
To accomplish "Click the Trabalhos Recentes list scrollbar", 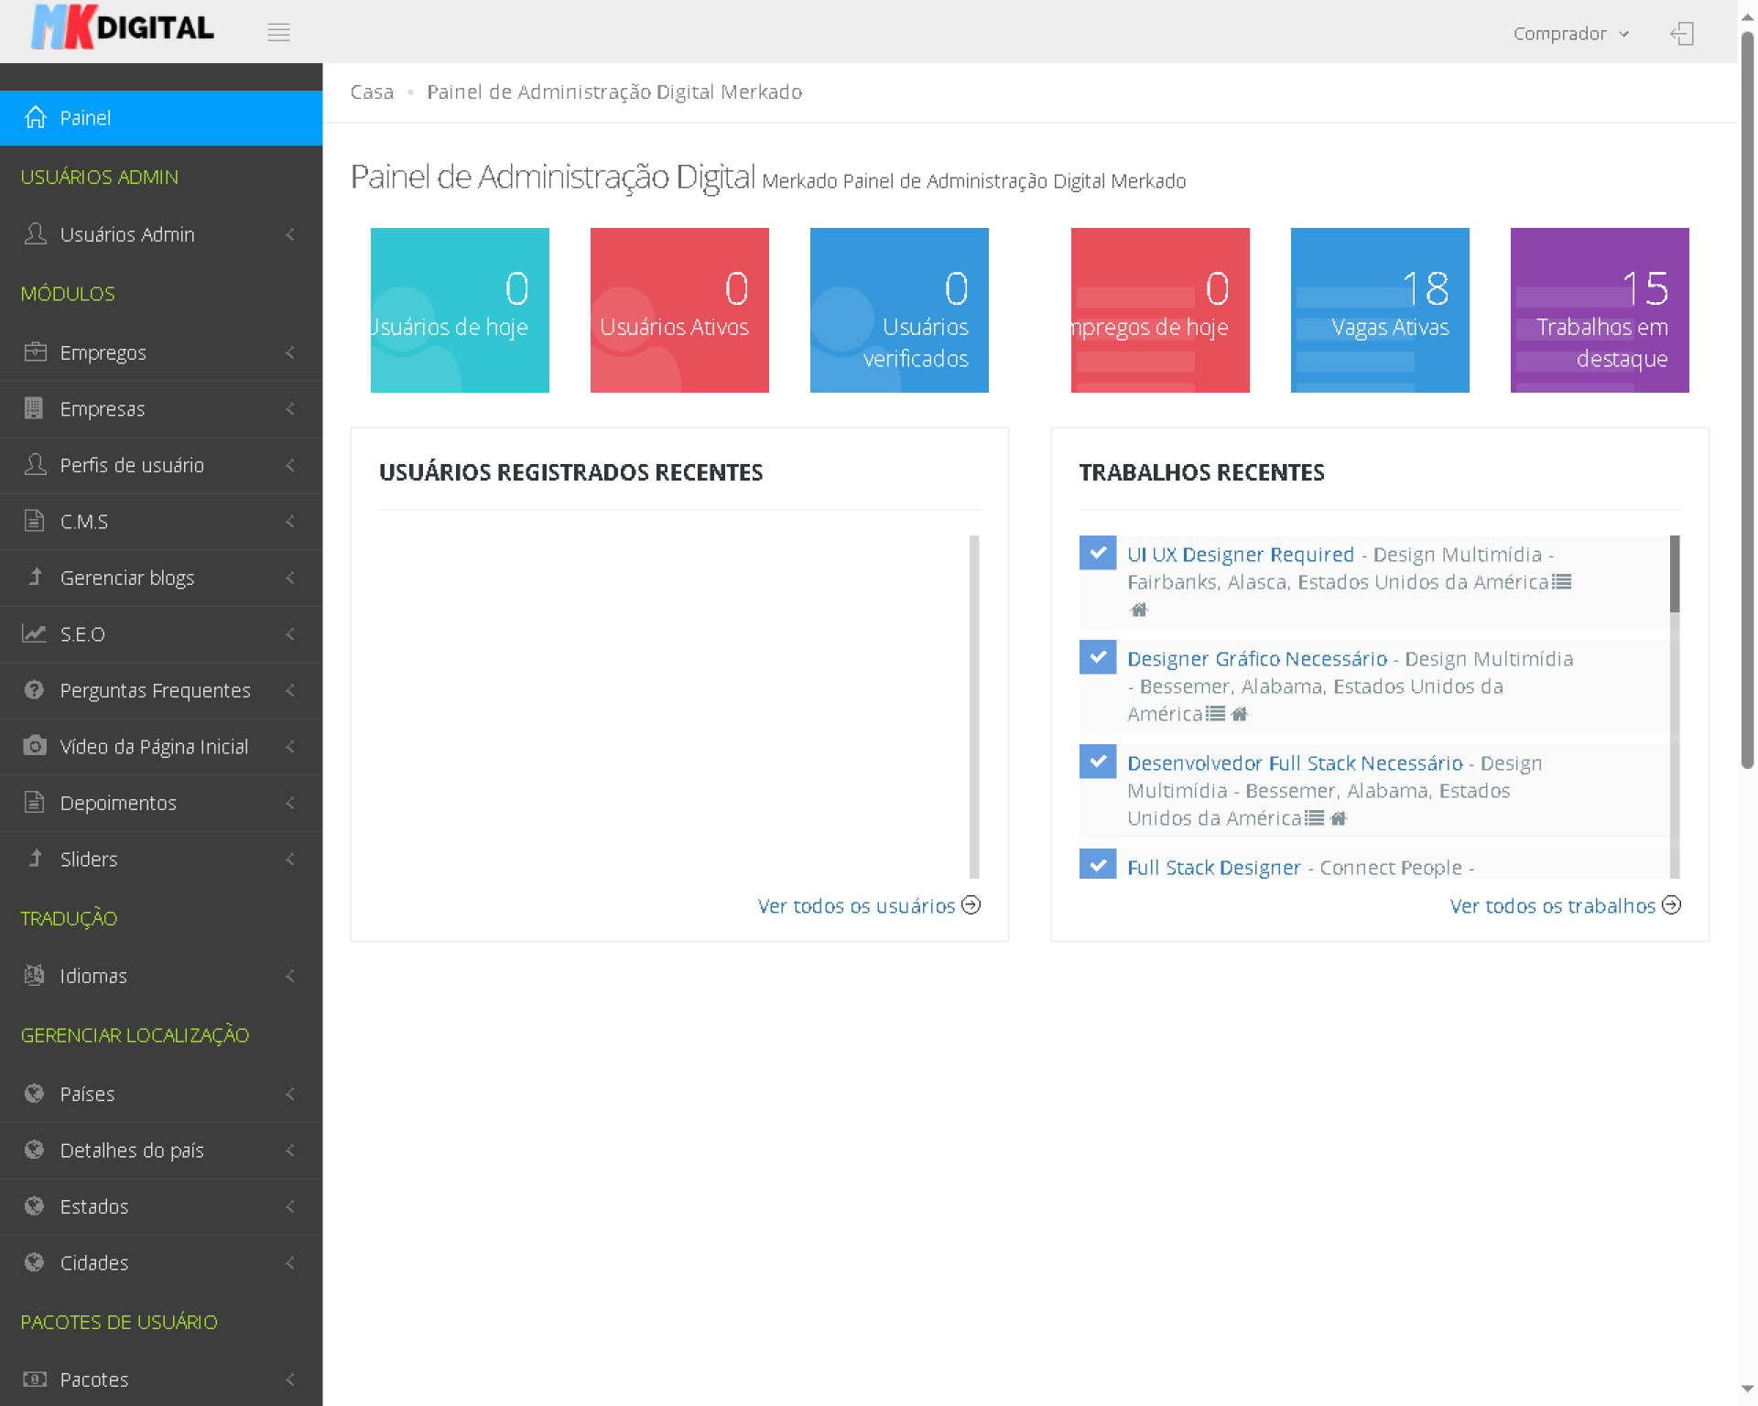I will 1674,574.
